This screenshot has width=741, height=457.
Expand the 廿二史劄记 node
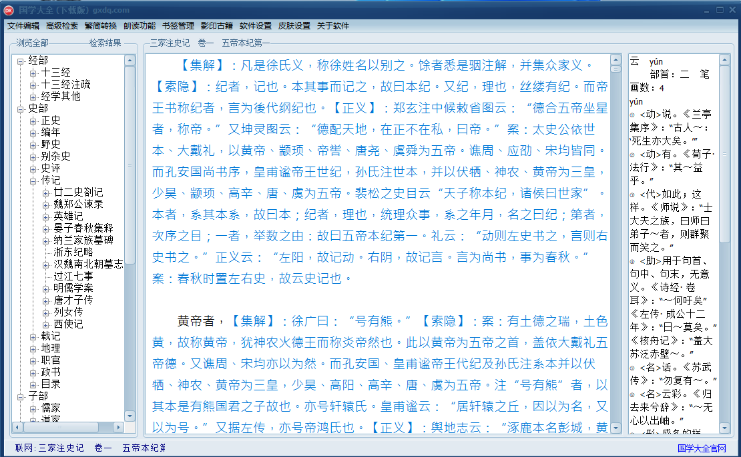46,193
